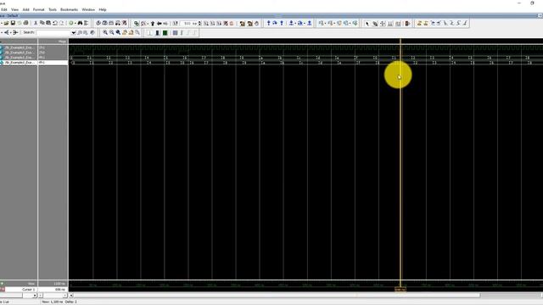Activate the Zoom mode tool next to the arrow cursor

[375, 24]
